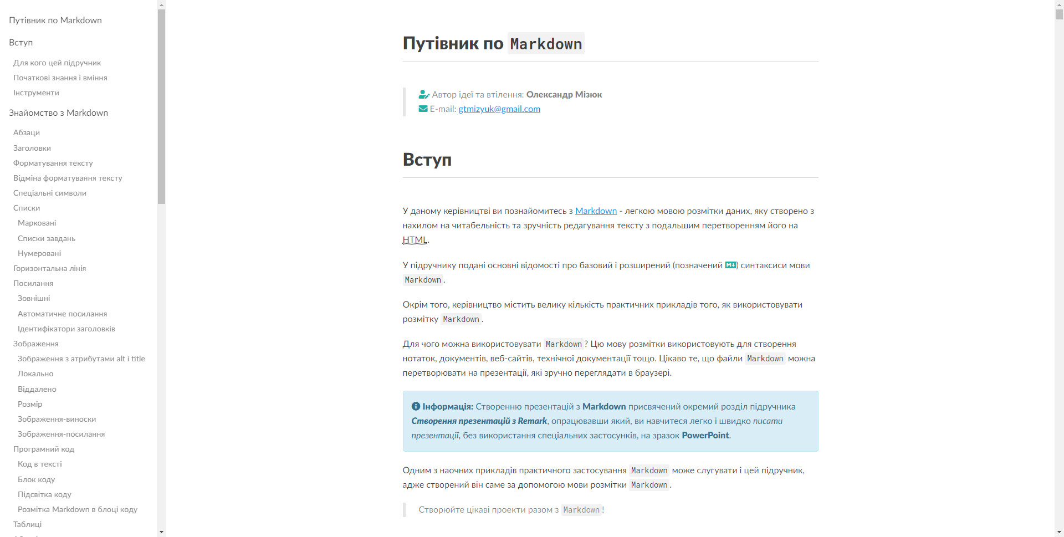Click the author name Олександр Мізюк
Screen dimensions: 1064x537
click(x=564, y=94)
